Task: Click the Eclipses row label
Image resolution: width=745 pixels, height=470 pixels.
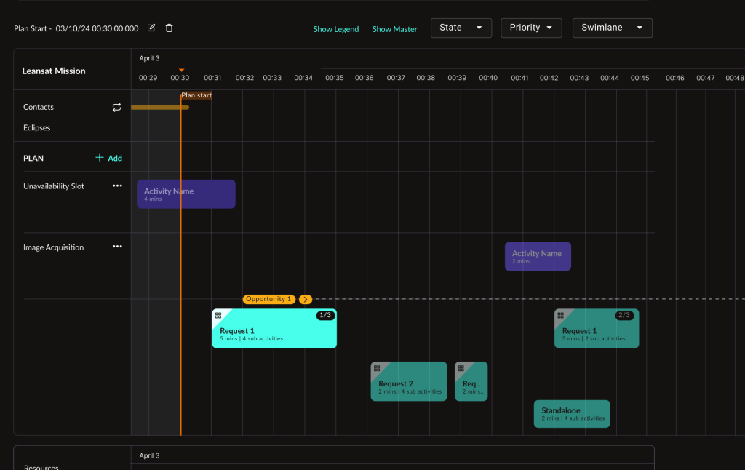Action: (x=36, y=127)
